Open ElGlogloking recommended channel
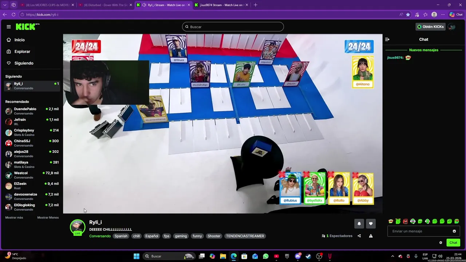 pyautogui.click(x=32, y=207)
